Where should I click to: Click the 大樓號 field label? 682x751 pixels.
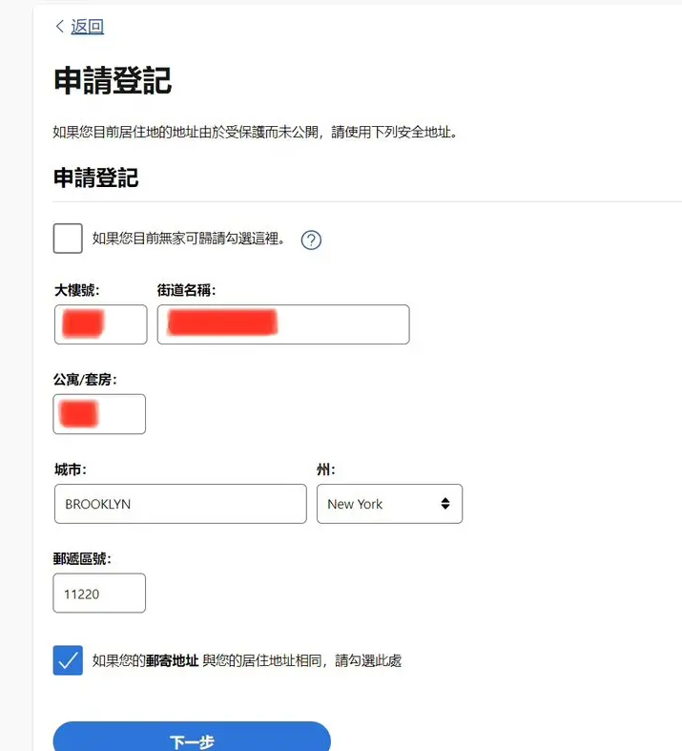click(x=77, y=290)
